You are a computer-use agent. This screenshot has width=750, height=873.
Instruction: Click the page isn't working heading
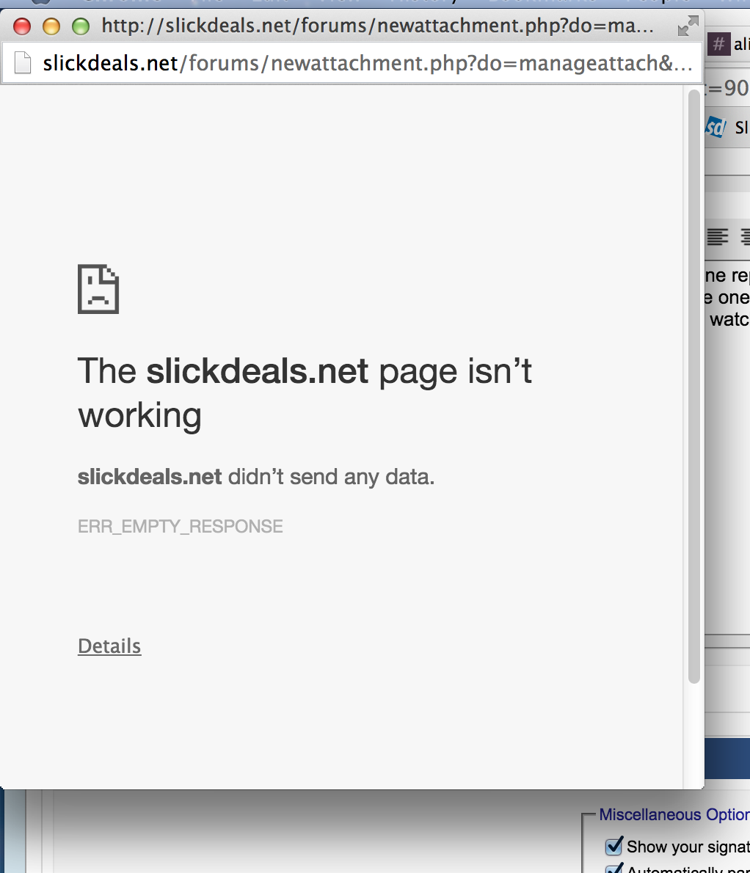point(305,393)
